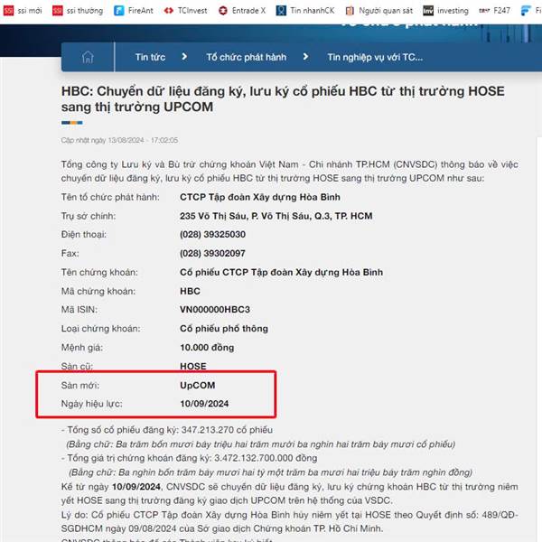
Task: Click the ISIN value VN000000HBC3
Action: pyautogui.click(x=215, y=309)
